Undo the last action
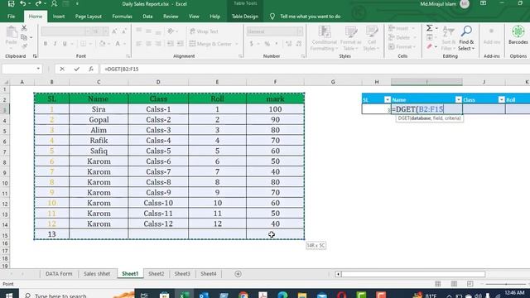 tap(22, 3)
